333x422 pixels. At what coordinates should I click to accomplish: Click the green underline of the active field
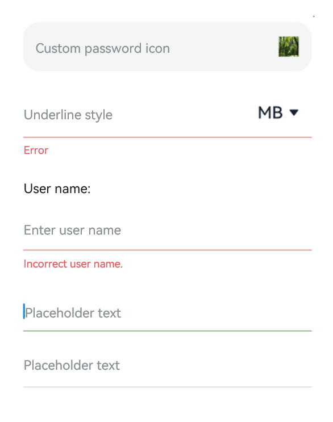point(168,331)
